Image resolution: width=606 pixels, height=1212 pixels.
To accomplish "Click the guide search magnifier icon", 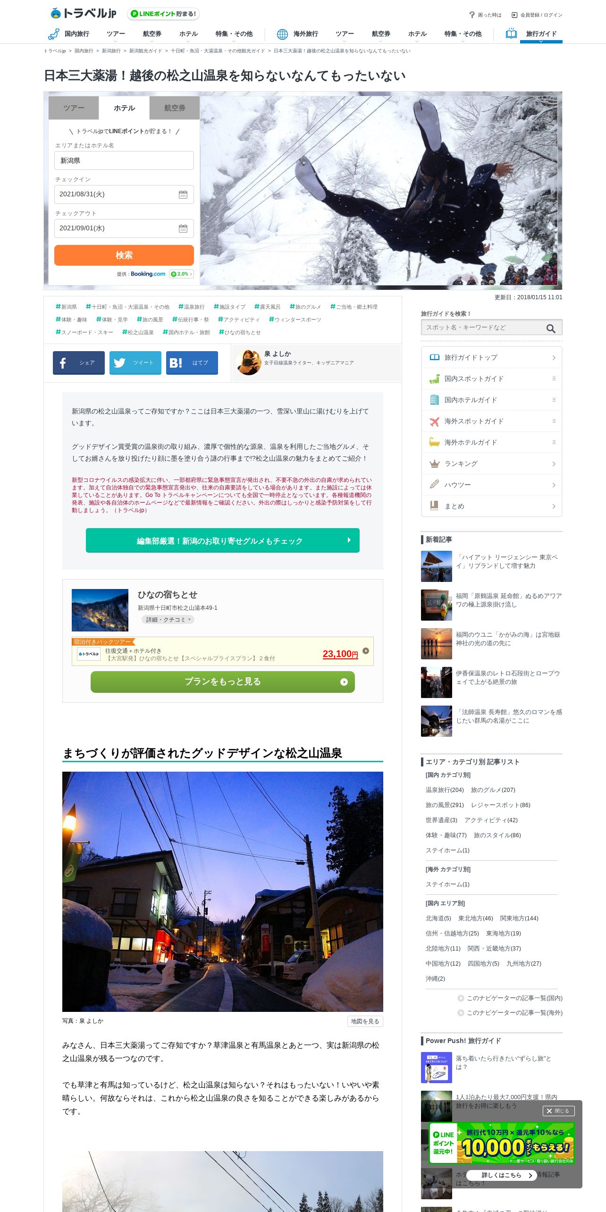I will pyautogui.click(x=551, y=328).
